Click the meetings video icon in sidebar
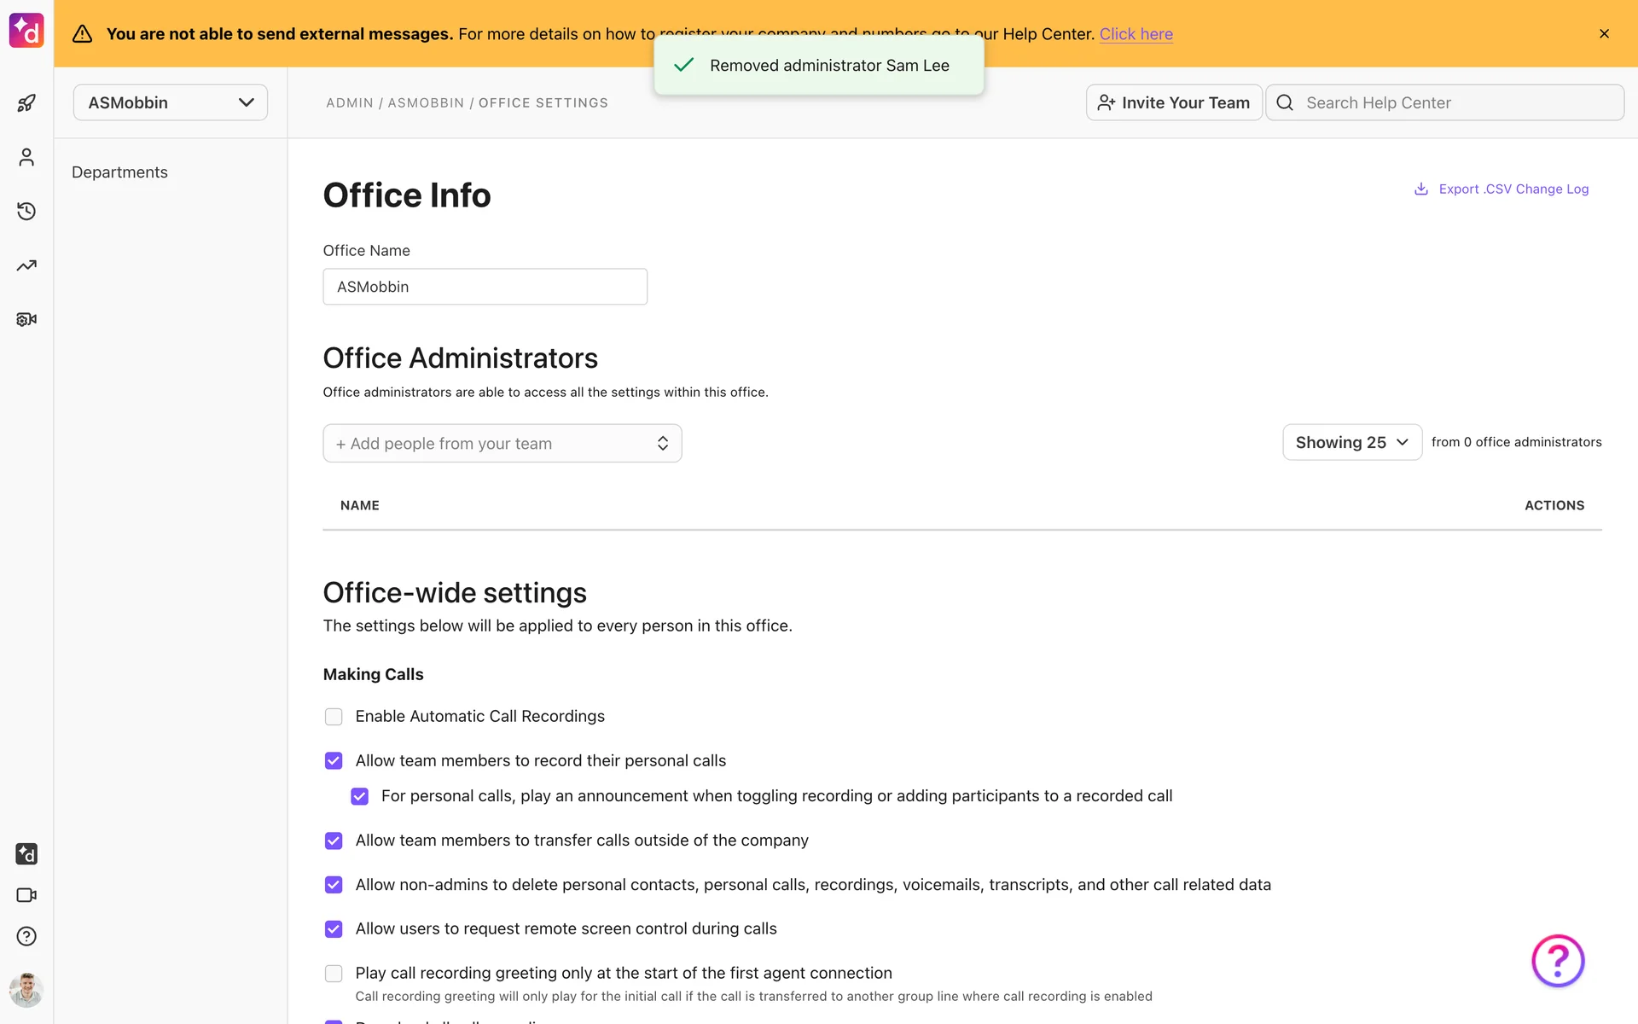Viewport: 1638px width, 1024px height. click(x=26, y=895)
